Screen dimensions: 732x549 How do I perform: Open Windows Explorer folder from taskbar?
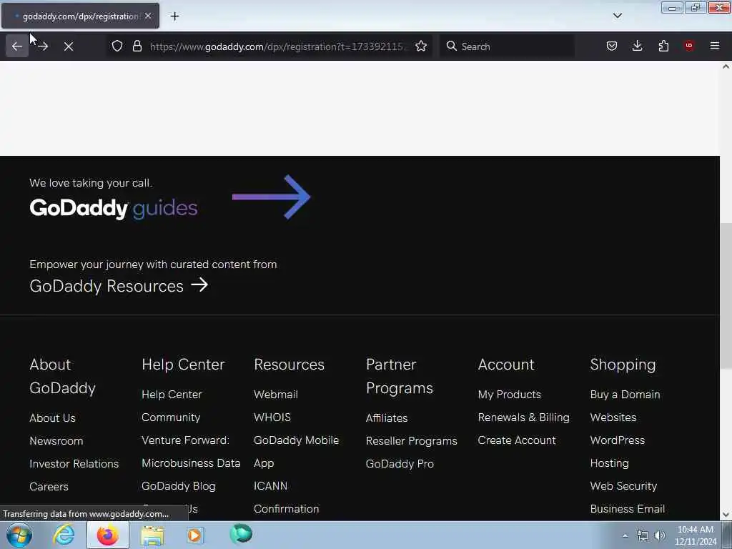coord(152,535)
